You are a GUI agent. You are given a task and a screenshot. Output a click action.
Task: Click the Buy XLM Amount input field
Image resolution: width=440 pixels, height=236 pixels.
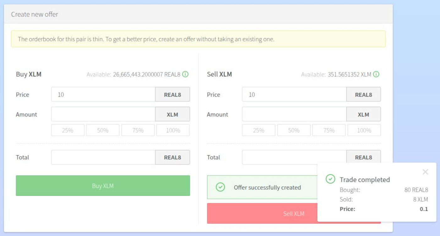click(x=103, y=114)
